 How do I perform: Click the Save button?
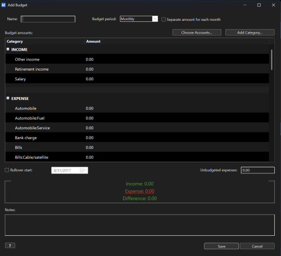point(221,246)
